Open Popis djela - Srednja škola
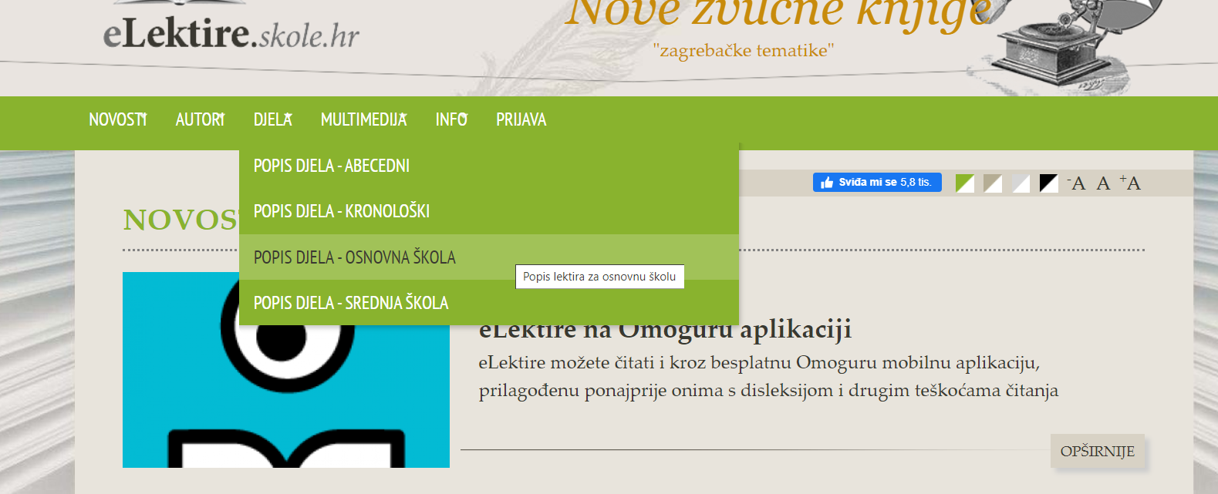This screenshot has height=494, width=1218. click(351, 303)
